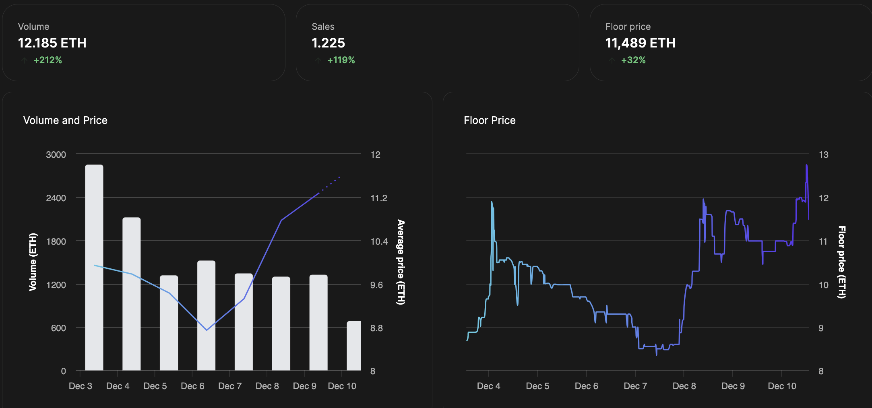The image size is (872, 408).
Task: Click the Dec 8 label on the Floor Price axis
Action: 684,386
